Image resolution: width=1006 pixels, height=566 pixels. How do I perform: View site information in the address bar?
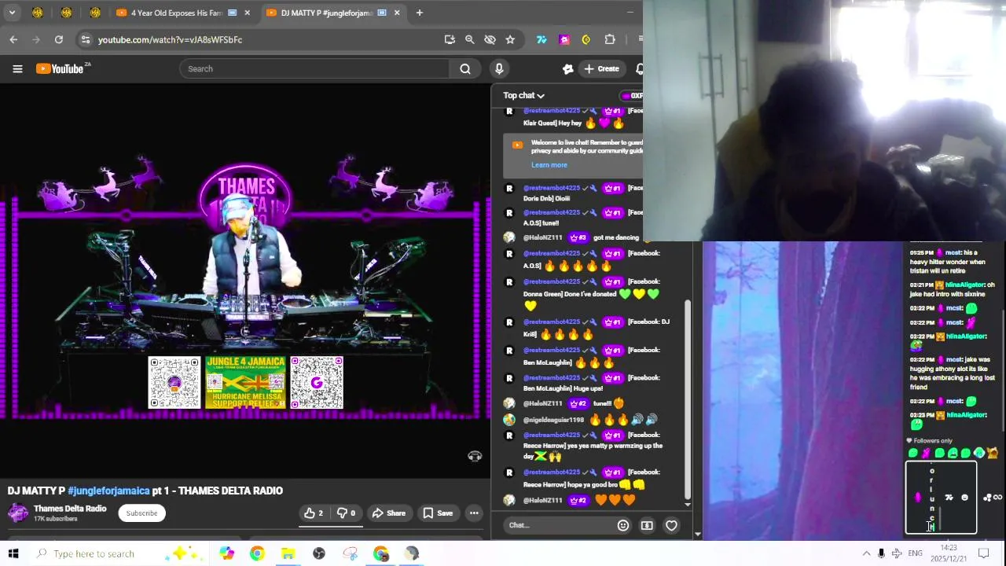coord(86,39)
